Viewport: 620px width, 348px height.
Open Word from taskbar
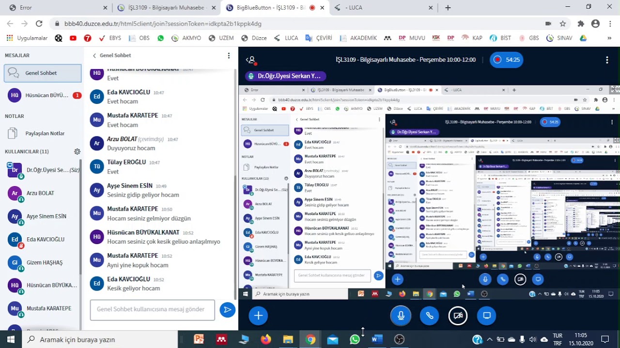tap(377, 340)
